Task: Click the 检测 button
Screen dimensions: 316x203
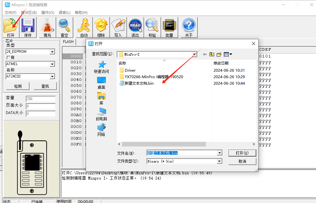Action: 18,86
